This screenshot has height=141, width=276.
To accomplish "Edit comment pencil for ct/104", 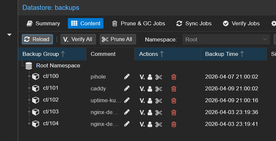I will coord(127,124).
